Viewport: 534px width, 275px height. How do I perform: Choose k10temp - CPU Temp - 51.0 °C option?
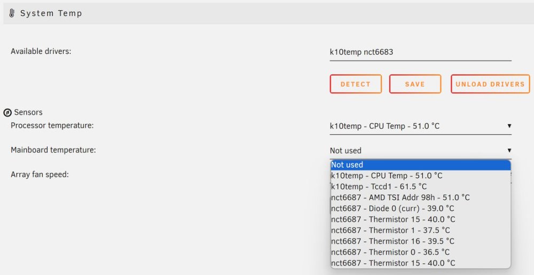(421, 176)
